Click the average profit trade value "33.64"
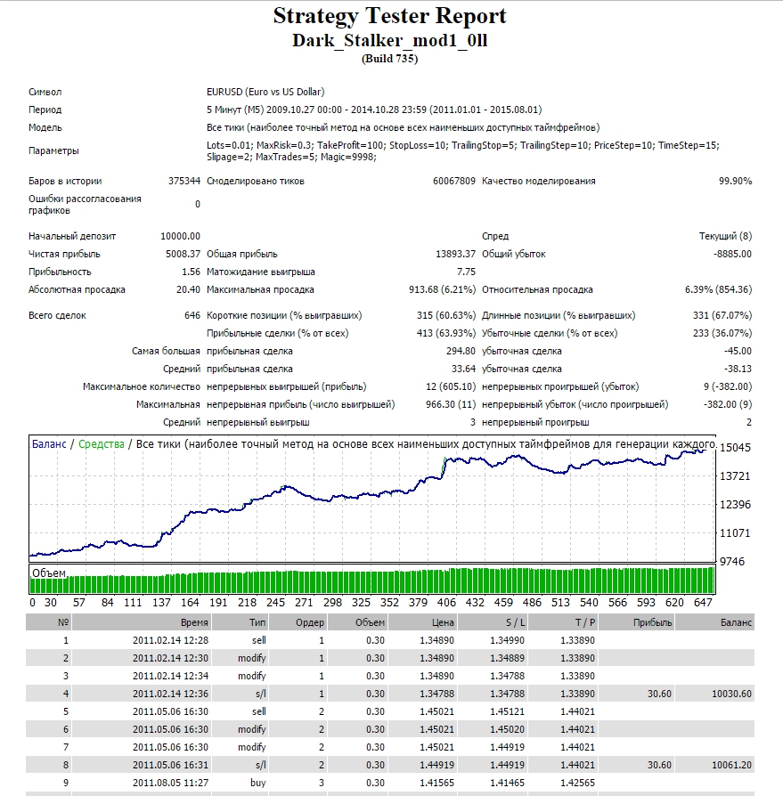The height and width of the screenshot is (796, 783). (x=463, y=369)
